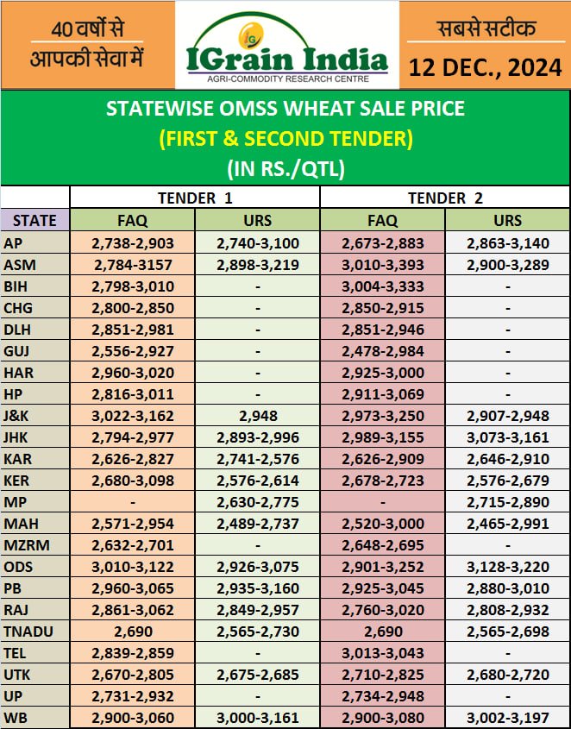Viewport: 571px width, 729px height.
Task: Click the J&K Tender 1 URS value 2,948
Action: point(257,415)
